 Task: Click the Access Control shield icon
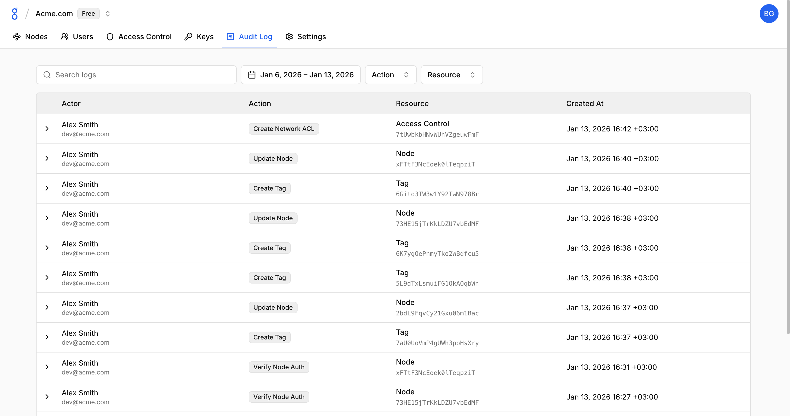click(x=110, y=37)
